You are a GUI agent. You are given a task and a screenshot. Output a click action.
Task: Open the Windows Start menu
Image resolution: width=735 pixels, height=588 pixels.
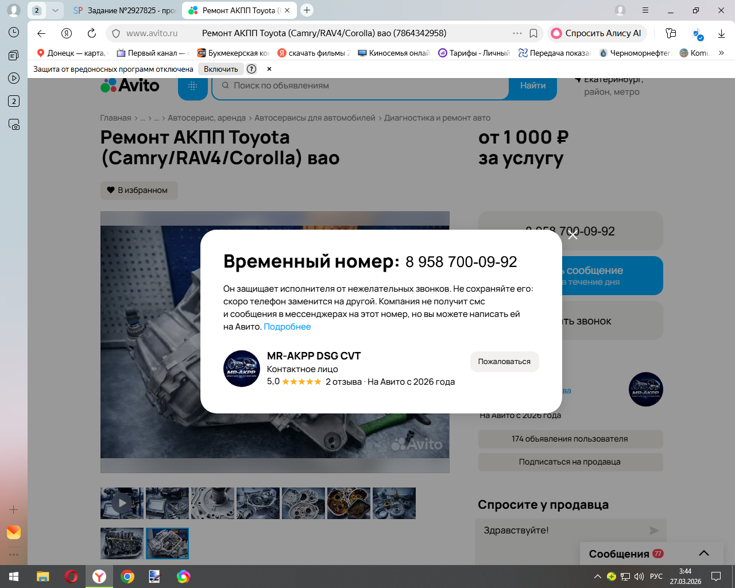(14, 577)
